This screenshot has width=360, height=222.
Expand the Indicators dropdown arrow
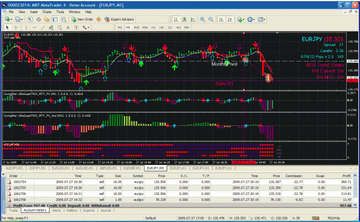click(244, 20)
